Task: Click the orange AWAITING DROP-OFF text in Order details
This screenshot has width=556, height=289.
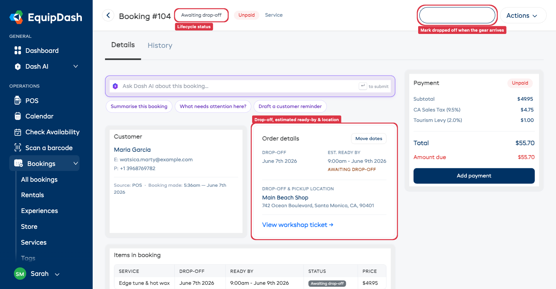Action: click(x=352, y=169)
